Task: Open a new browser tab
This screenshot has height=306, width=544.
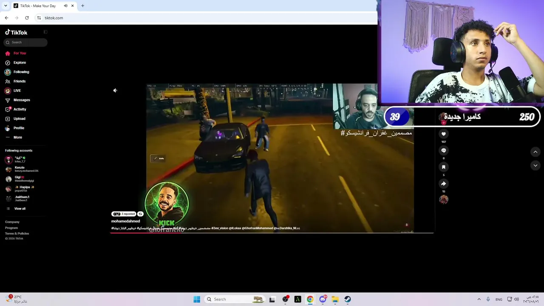Action: [x=82, y=6]
